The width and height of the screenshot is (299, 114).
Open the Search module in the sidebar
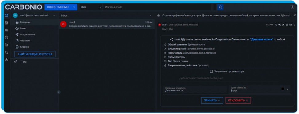click(x=6, y=53)
